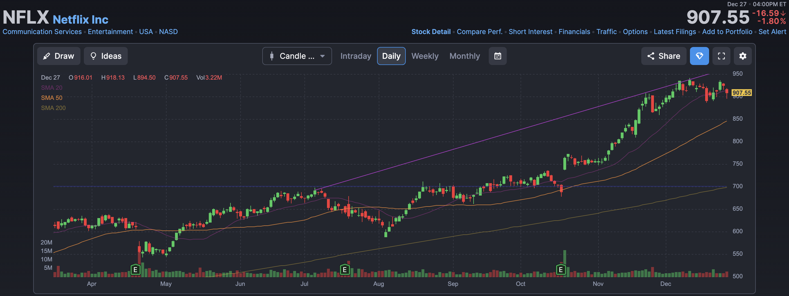Click the -1.80% percent change value
This screenshot has width=789, height=296.
[772, 21]
